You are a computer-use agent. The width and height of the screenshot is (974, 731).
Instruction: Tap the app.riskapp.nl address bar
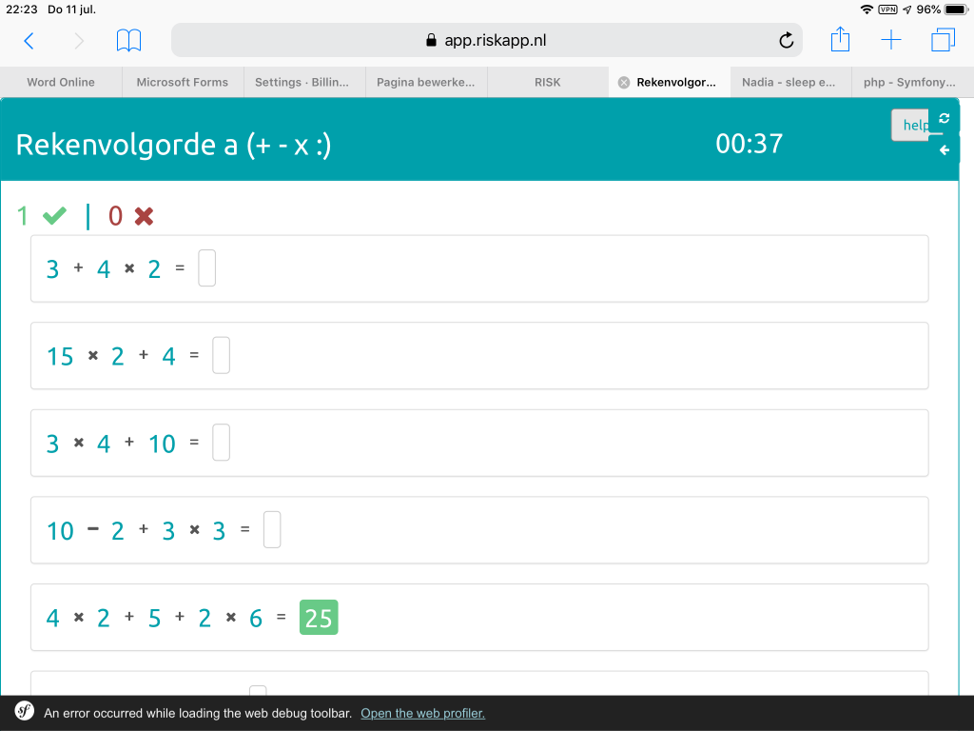click(485, 40)
